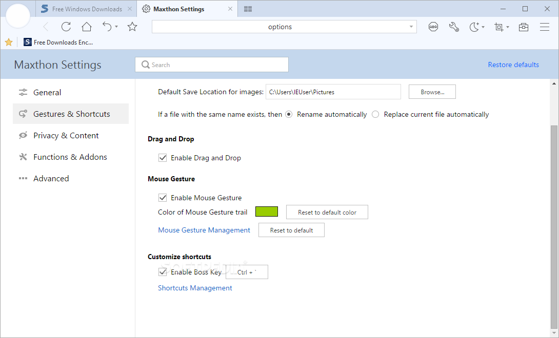This screenshot has height=338, width=559.
Task: Click the Undo closed tab icon
Action: (107, 27)
